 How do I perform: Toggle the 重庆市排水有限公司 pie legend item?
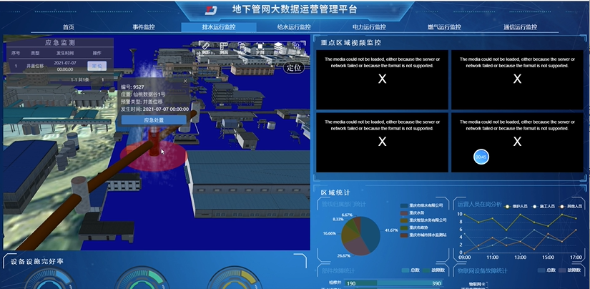click(x=421, y=205)
